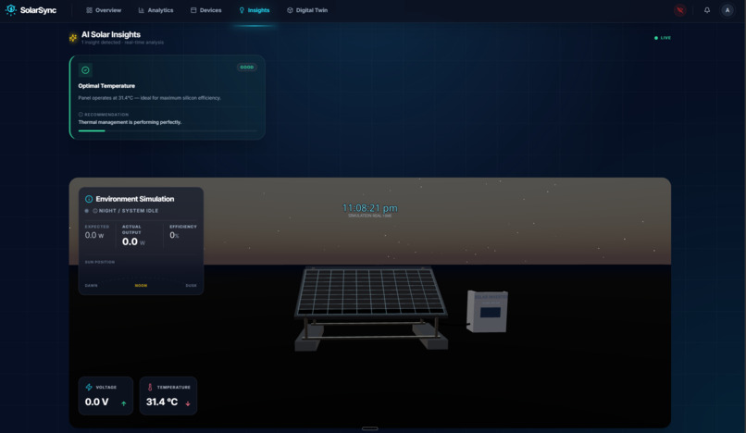746x433 pixels.
Task: Click 'Panel operates at 31.4°C' description
Action: (x=149, y=97)
